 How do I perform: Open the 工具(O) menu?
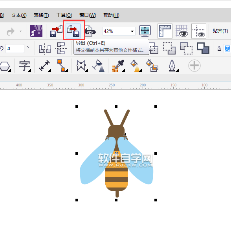(64, 15)
